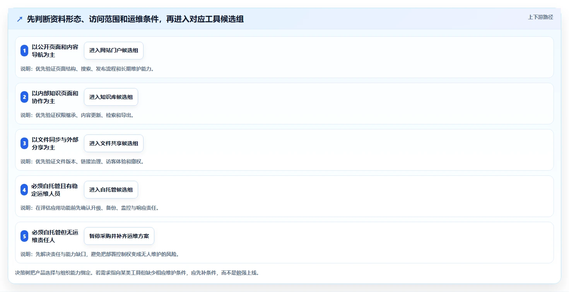
Task: Select the text 以内部知识页面和协作为主
Action: tap(55, 97)
